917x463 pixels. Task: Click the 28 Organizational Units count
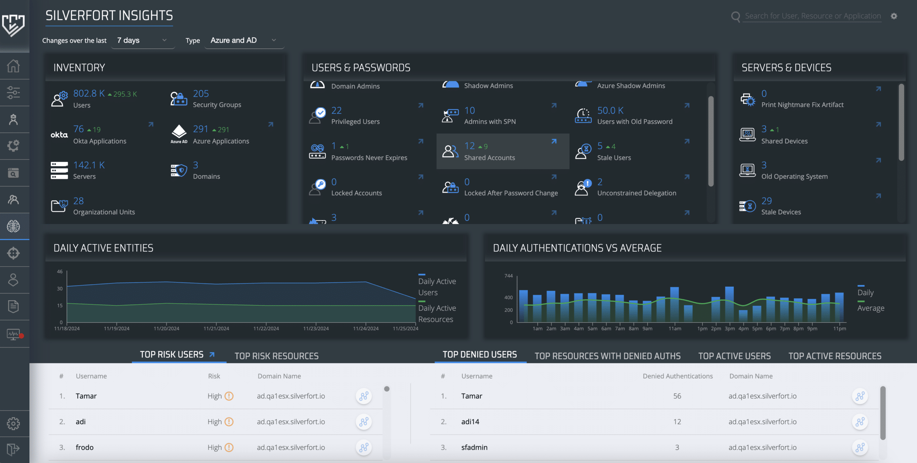pos(78,201)
